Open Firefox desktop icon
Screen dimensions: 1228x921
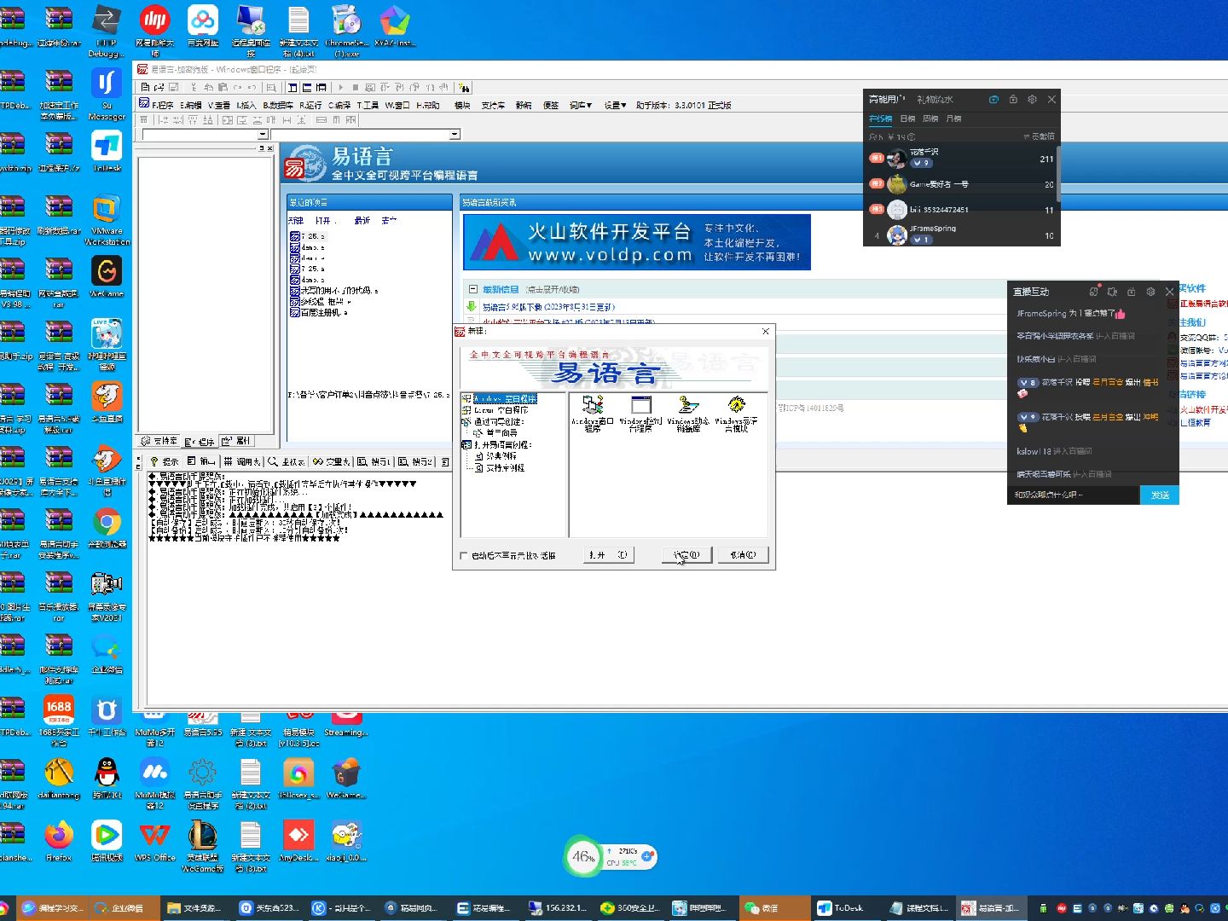pos(59,841)
